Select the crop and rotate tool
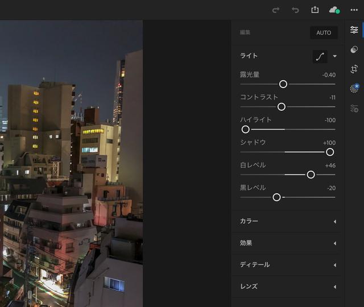Screen dimensions: 364x307 point(354,69)
